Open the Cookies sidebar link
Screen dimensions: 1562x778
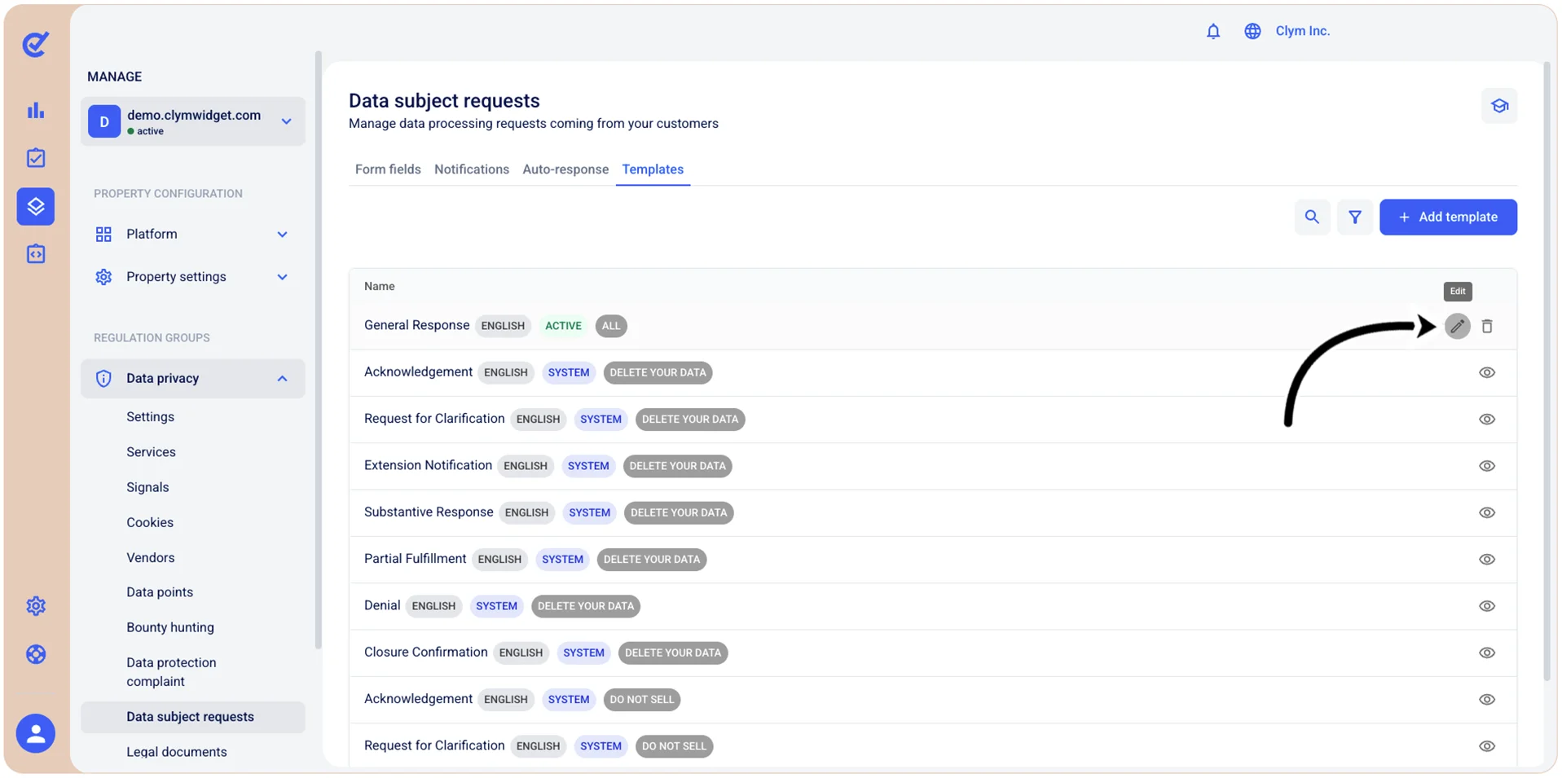pos(150,522)
